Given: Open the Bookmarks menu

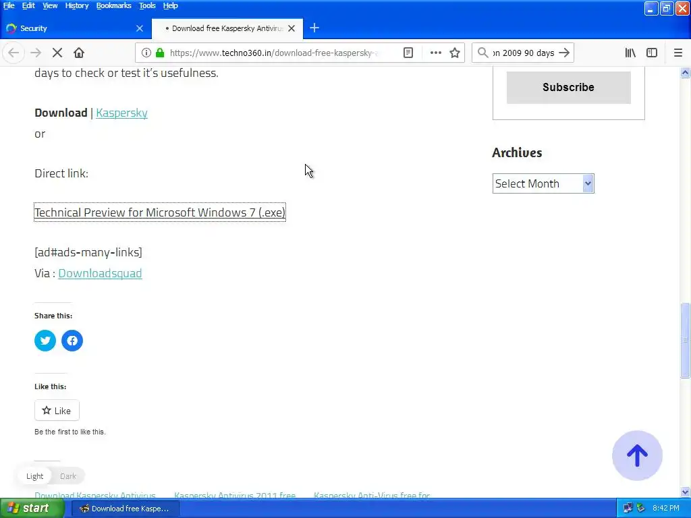Looking at the screenshot, I should (x=113, y=5).
